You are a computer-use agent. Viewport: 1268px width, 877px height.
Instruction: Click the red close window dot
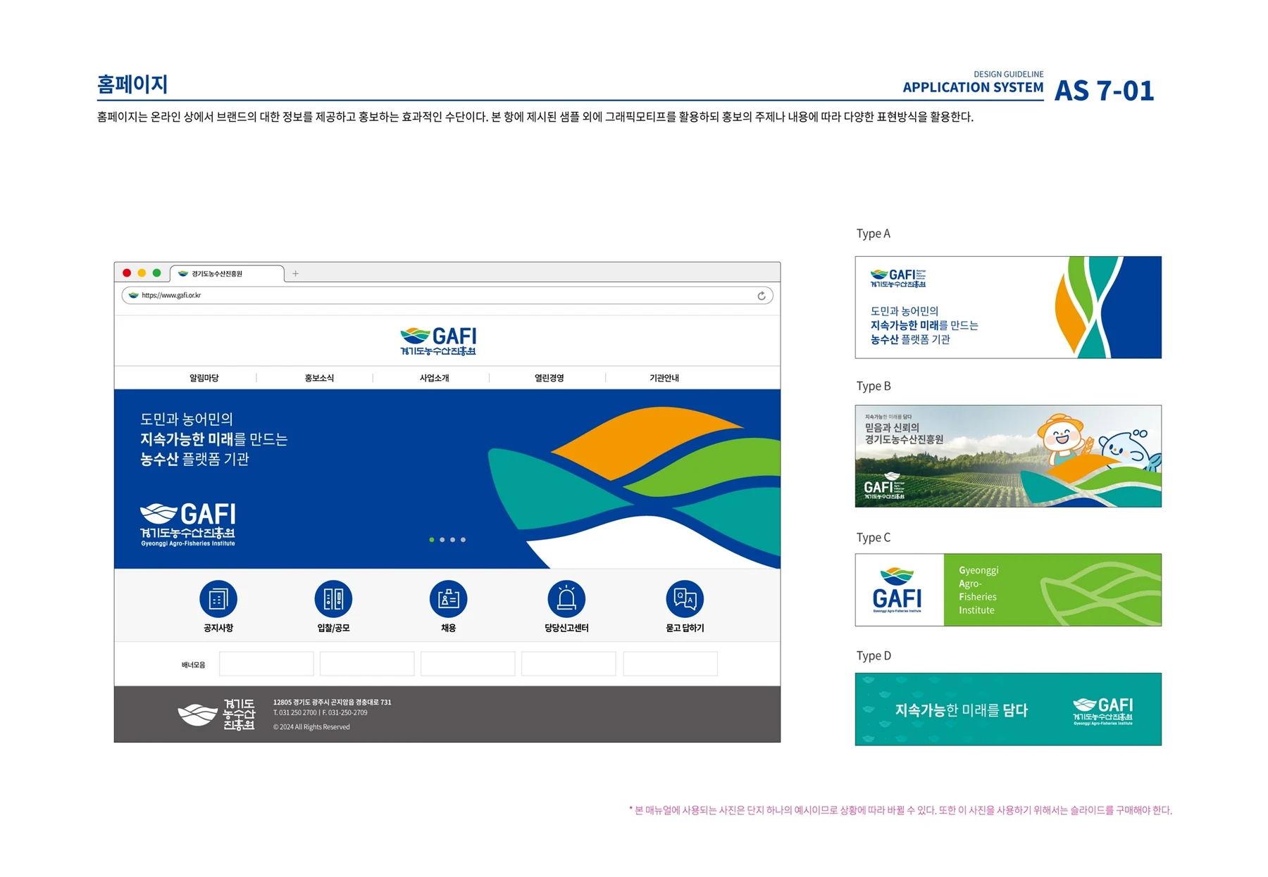pyautogui.click(x=127, y=273)
